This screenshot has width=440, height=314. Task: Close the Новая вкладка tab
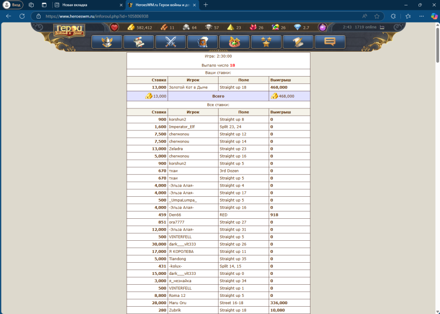(121, 5)
